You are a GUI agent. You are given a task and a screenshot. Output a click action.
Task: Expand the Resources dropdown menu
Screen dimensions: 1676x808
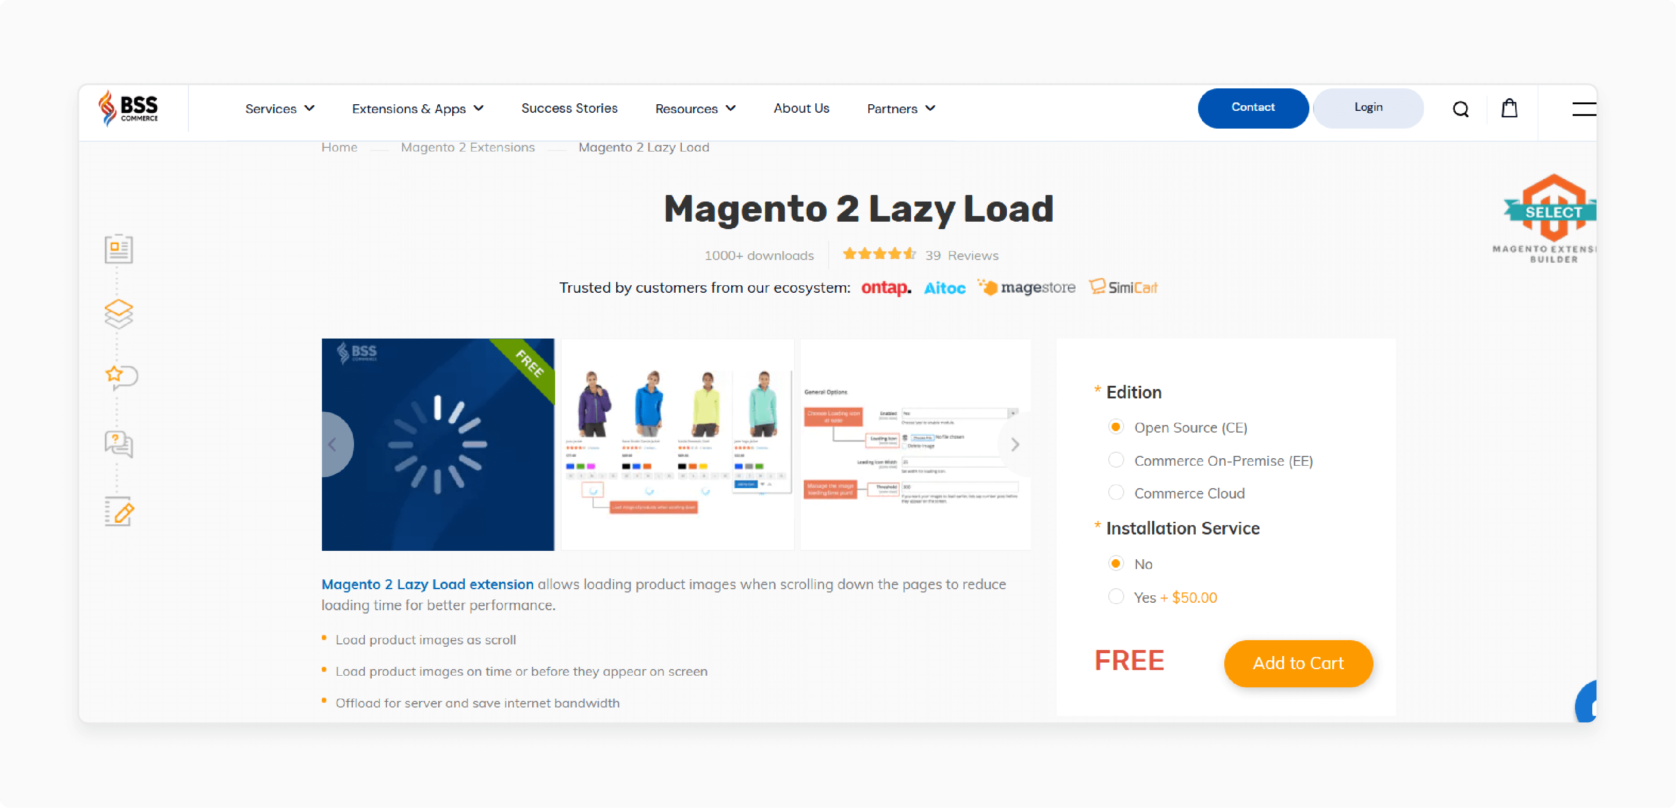click(695, 108)
